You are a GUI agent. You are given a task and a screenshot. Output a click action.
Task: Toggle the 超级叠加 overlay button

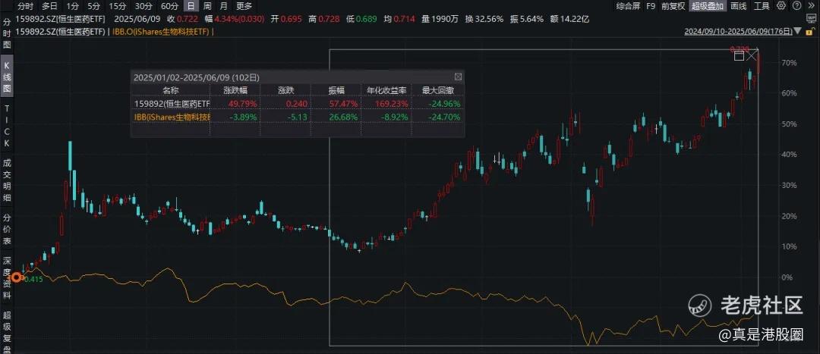[708, 6]
